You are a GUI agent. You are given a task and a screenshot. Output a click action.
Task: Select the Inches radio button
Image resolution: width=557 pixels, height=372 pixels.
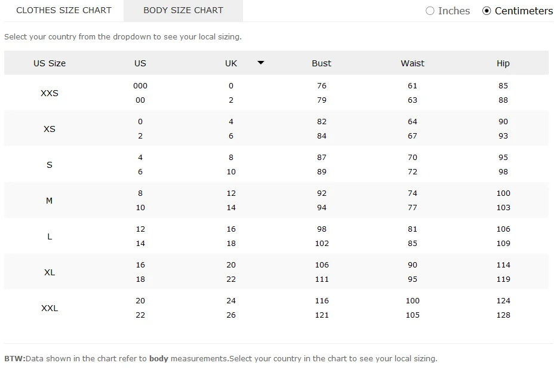(430, 11)
